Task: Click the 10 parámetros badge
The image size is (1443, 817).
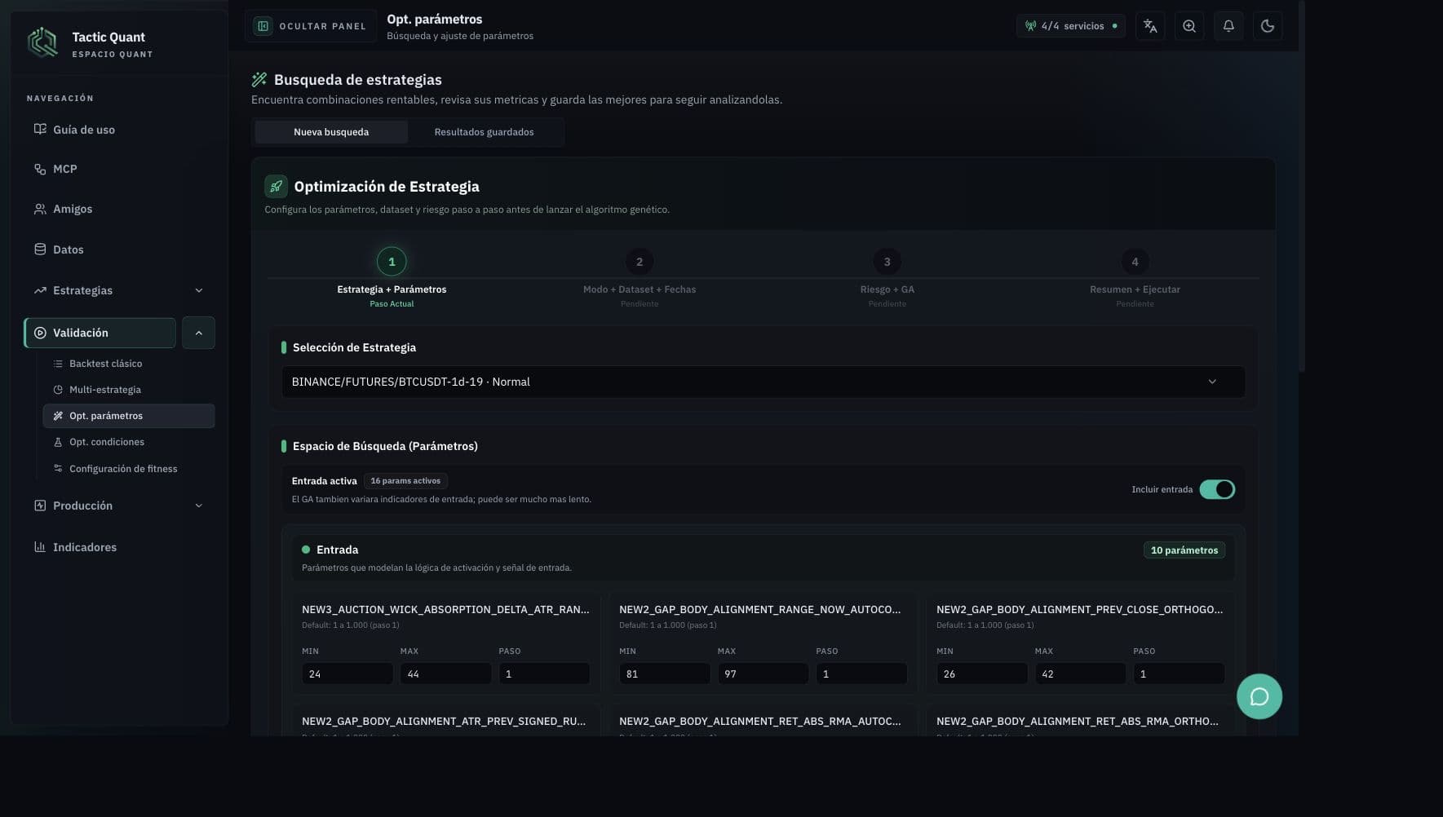Action: point(1184,550)
